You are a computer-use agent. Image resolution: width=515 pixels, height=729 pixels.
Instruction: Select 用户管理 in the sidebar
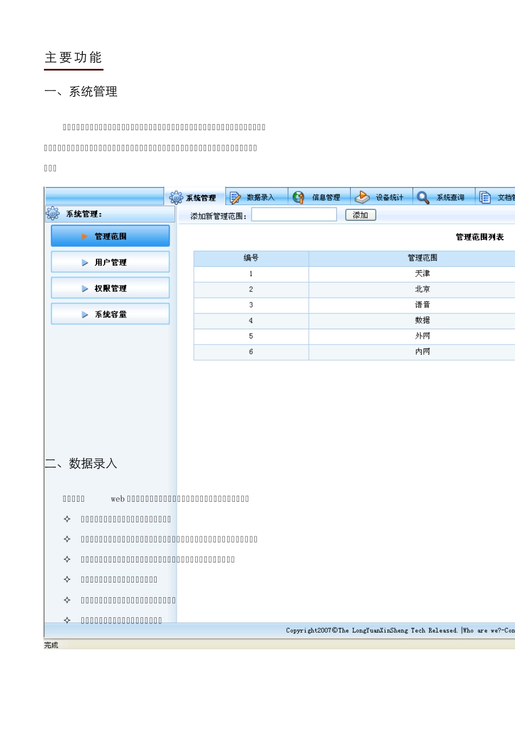[x=110, y=262]
